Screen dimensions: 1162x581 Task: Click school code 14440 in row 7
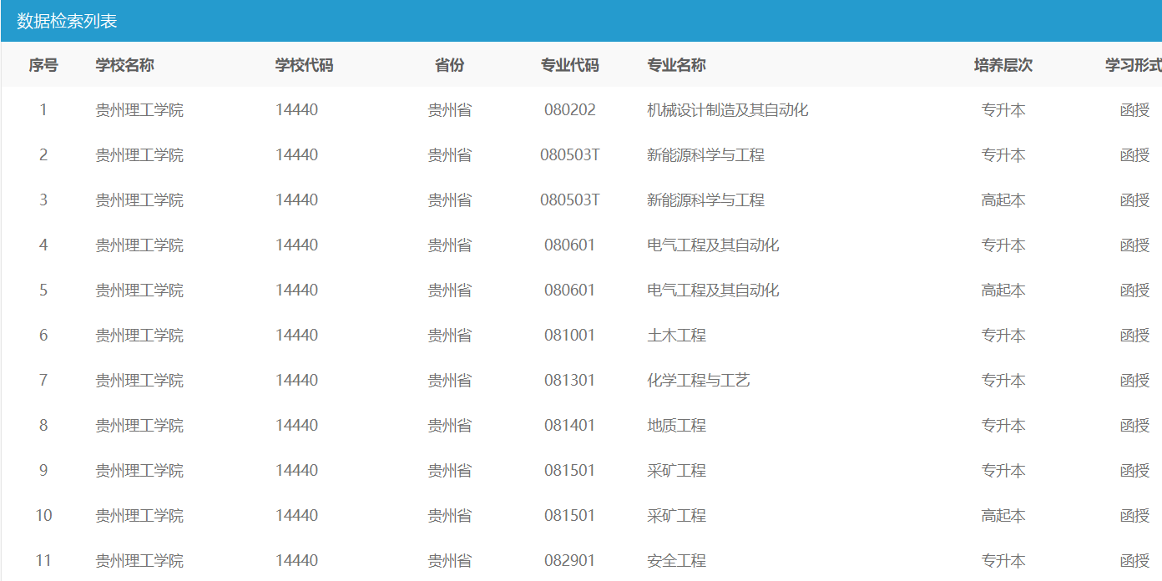pyautogui.click(x=297, y=381)
